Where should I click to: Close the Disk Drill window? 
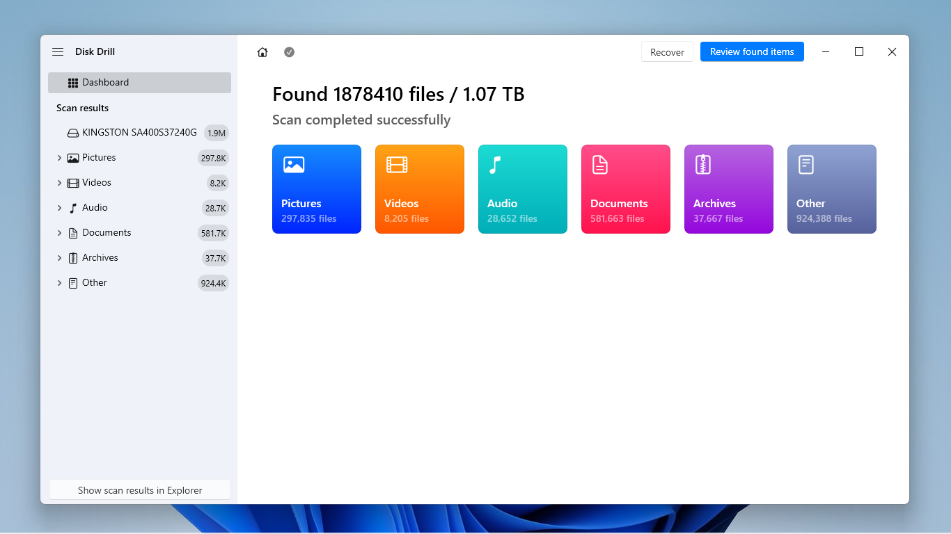[892, 52]
